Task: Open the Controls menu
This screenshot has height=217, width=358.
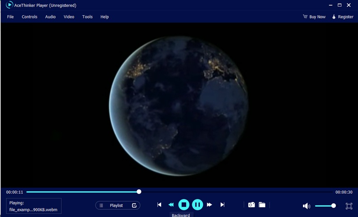Action: coord(30,17)
